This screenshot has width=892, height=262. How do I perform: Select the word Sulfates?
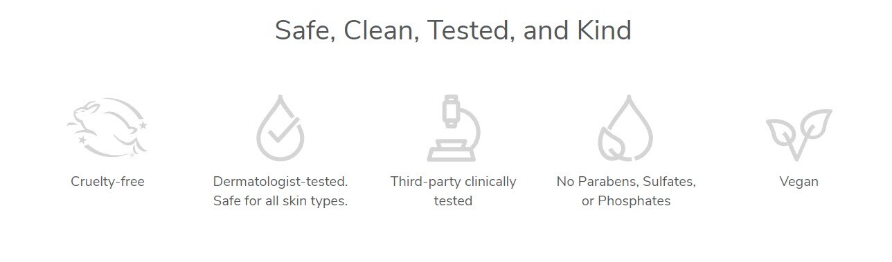point(670,182)
